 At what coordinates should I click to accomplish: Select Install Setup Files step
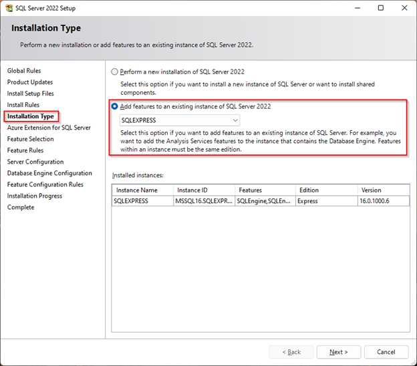pos(30,94)
